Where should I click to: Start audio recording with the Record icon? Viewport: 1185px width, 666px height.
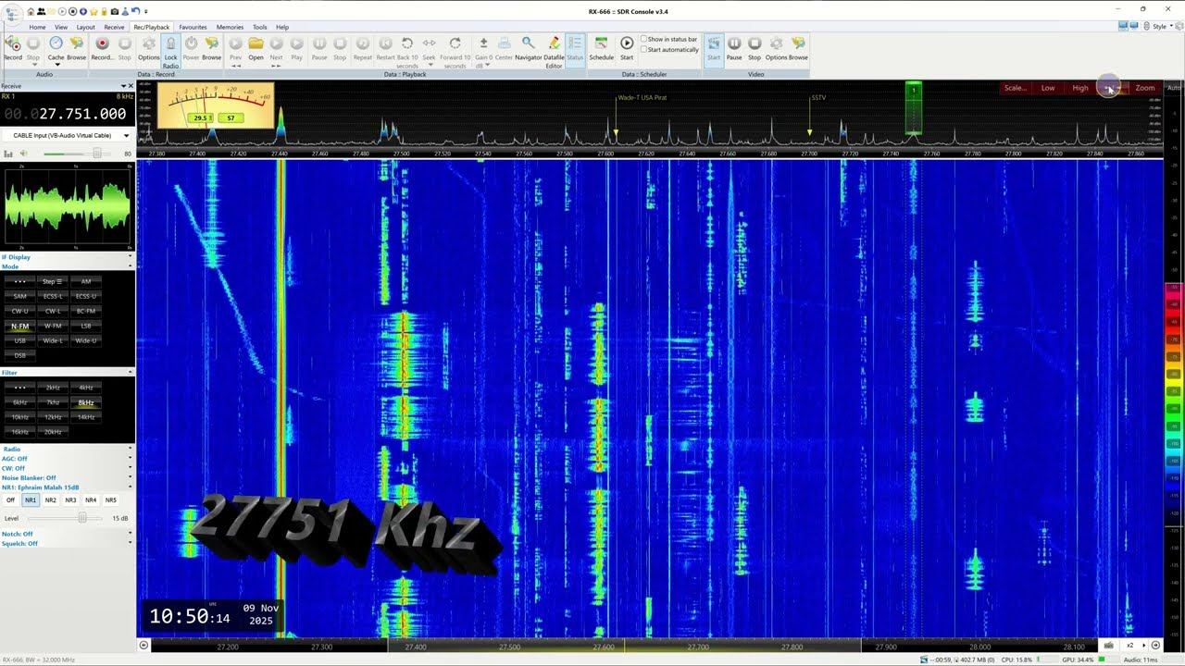(13, 48)
